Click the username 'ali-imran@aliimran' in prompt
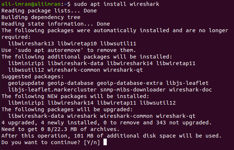The image size is (234, 150). 31,4
